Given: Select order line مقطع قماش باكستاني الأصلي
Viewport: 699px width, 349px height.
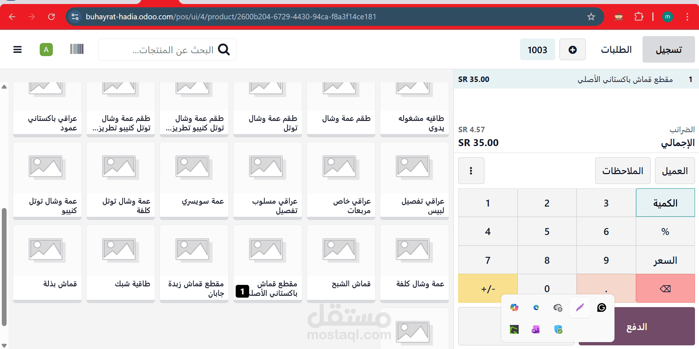Looking at the screenshot, I should pos(576,79).
